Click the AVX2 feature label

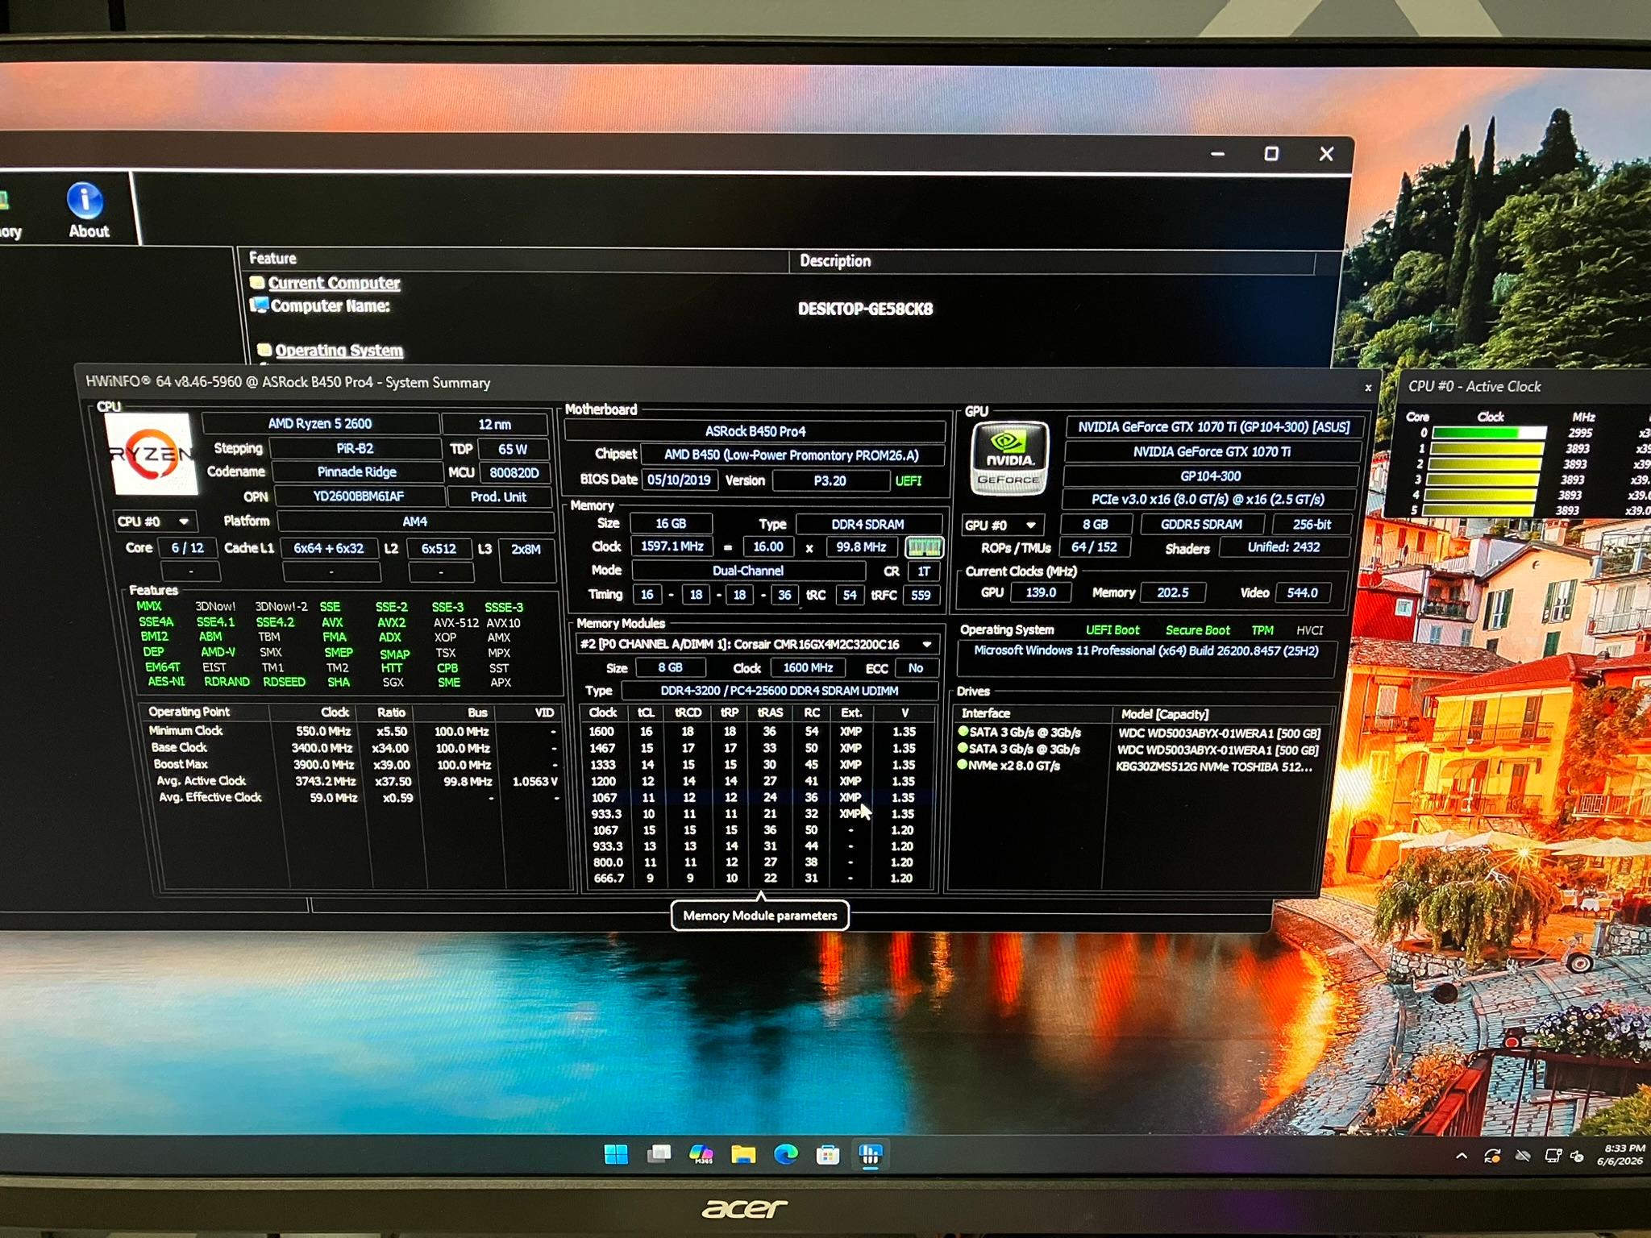click(x=392, y=622)
